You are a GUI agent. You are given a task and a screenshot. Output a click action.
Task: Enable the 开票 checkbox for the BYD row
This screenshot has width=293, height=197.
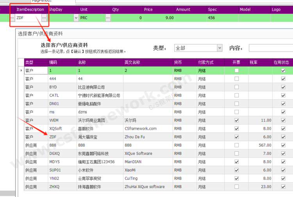pyautogui.click(x=236, y=87)
